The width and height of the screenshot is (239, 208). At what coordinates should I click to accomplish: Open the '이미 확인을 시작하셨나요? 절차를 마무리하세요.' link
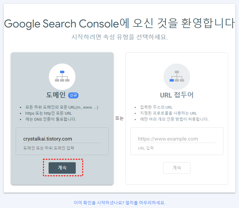[119, 203]
